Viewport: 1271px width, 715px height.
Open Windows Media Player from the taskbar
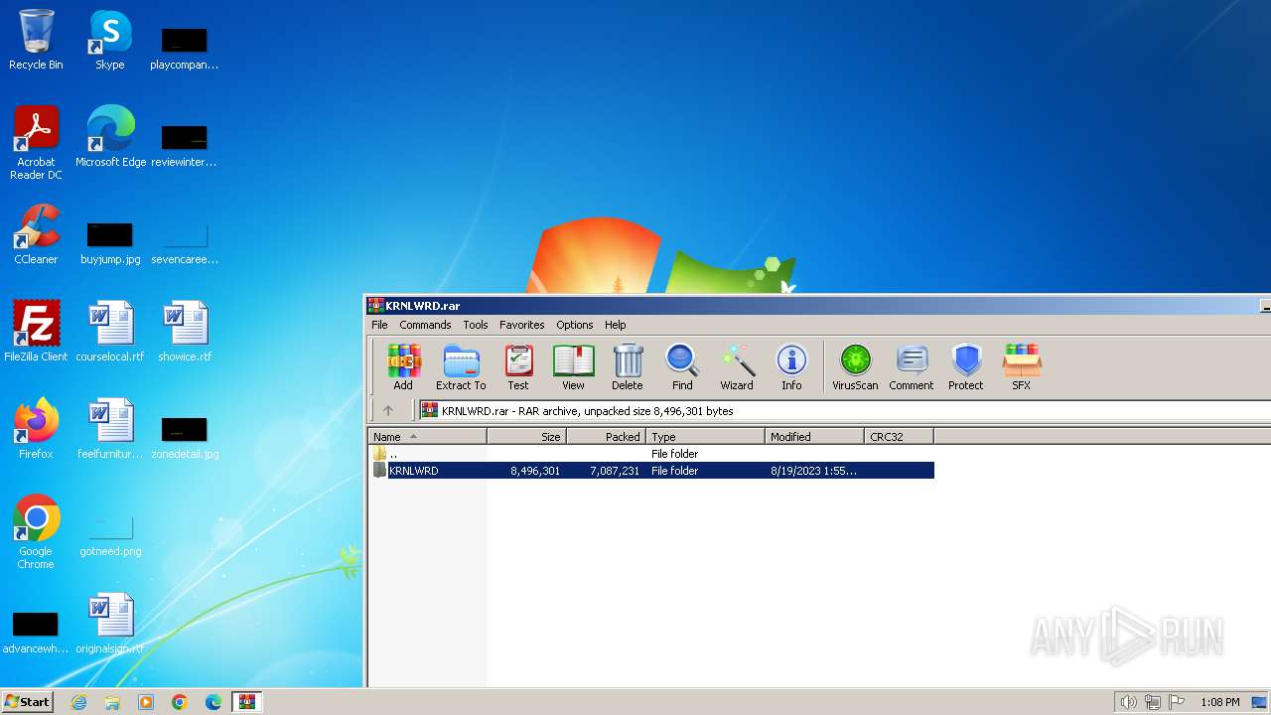(x=146, y=702)
